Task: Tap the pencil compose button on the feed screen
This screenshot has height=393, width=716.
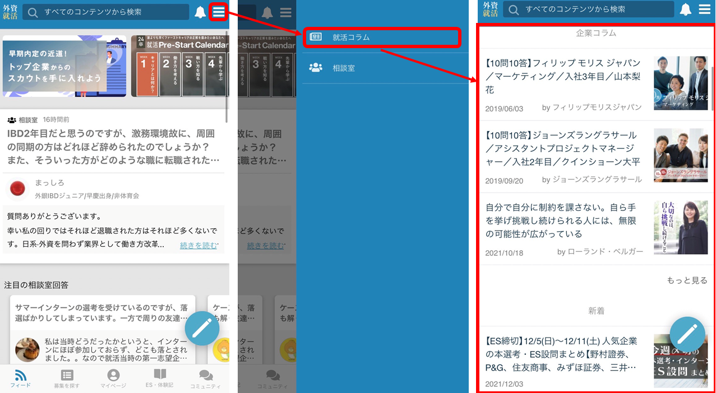Action: point(202,329)
